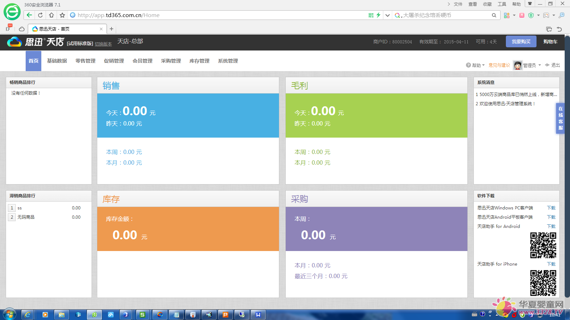
Task: Click the 切换版本 link
Action: click(103, 44)
